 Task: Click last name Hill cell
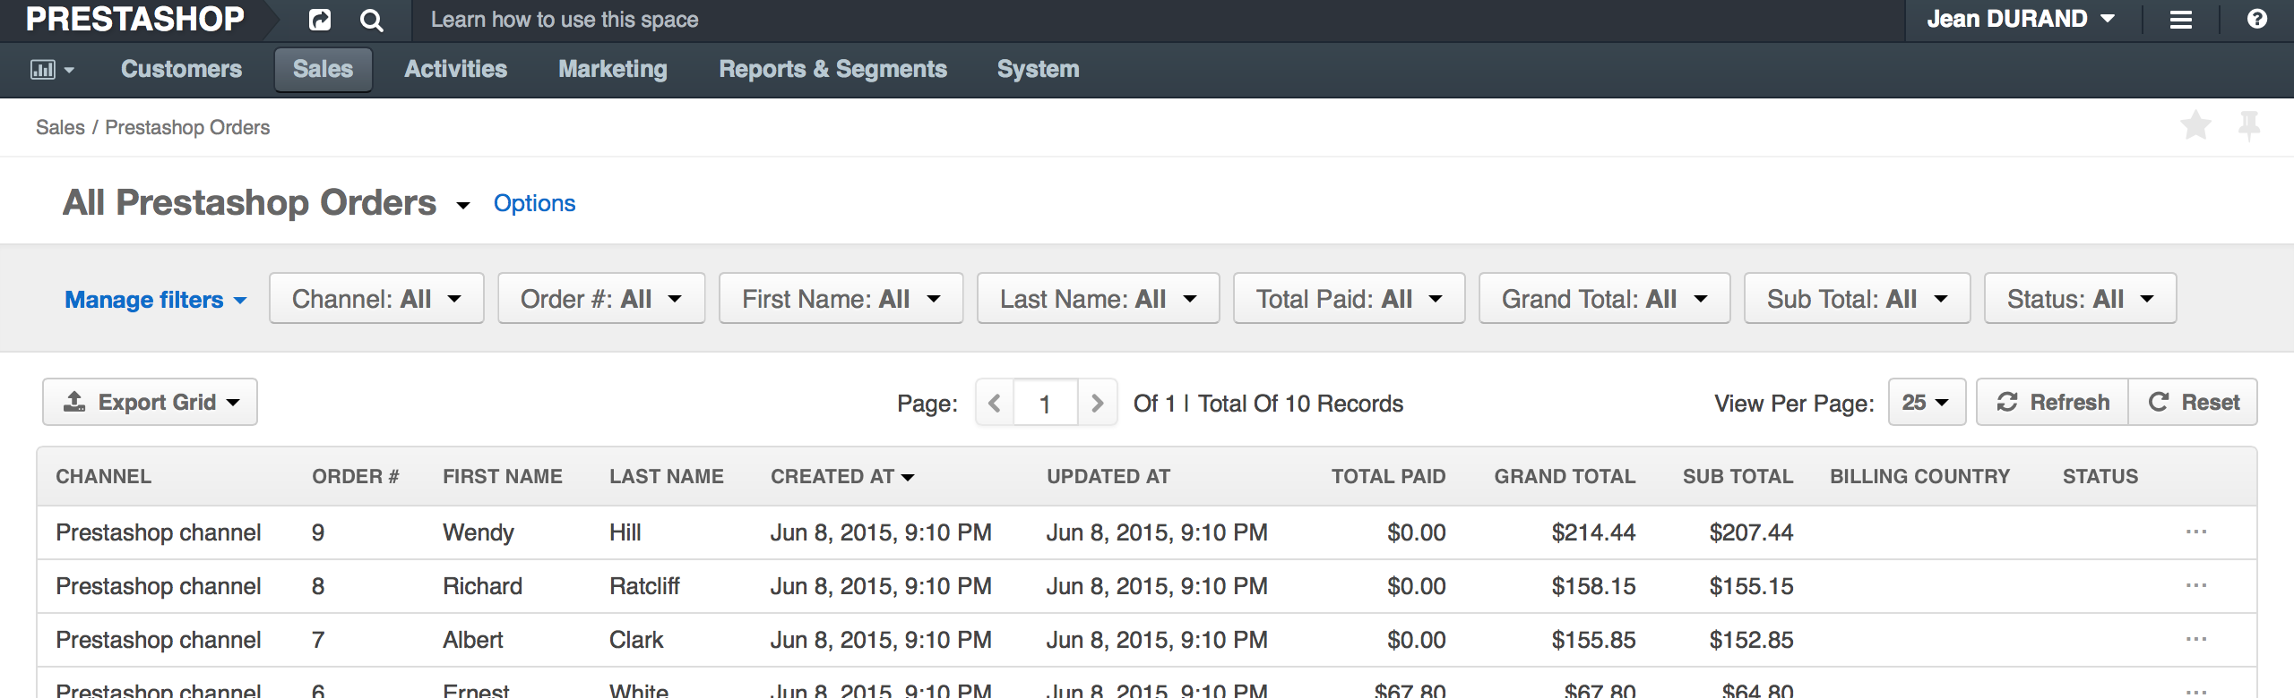coord(625,532)
